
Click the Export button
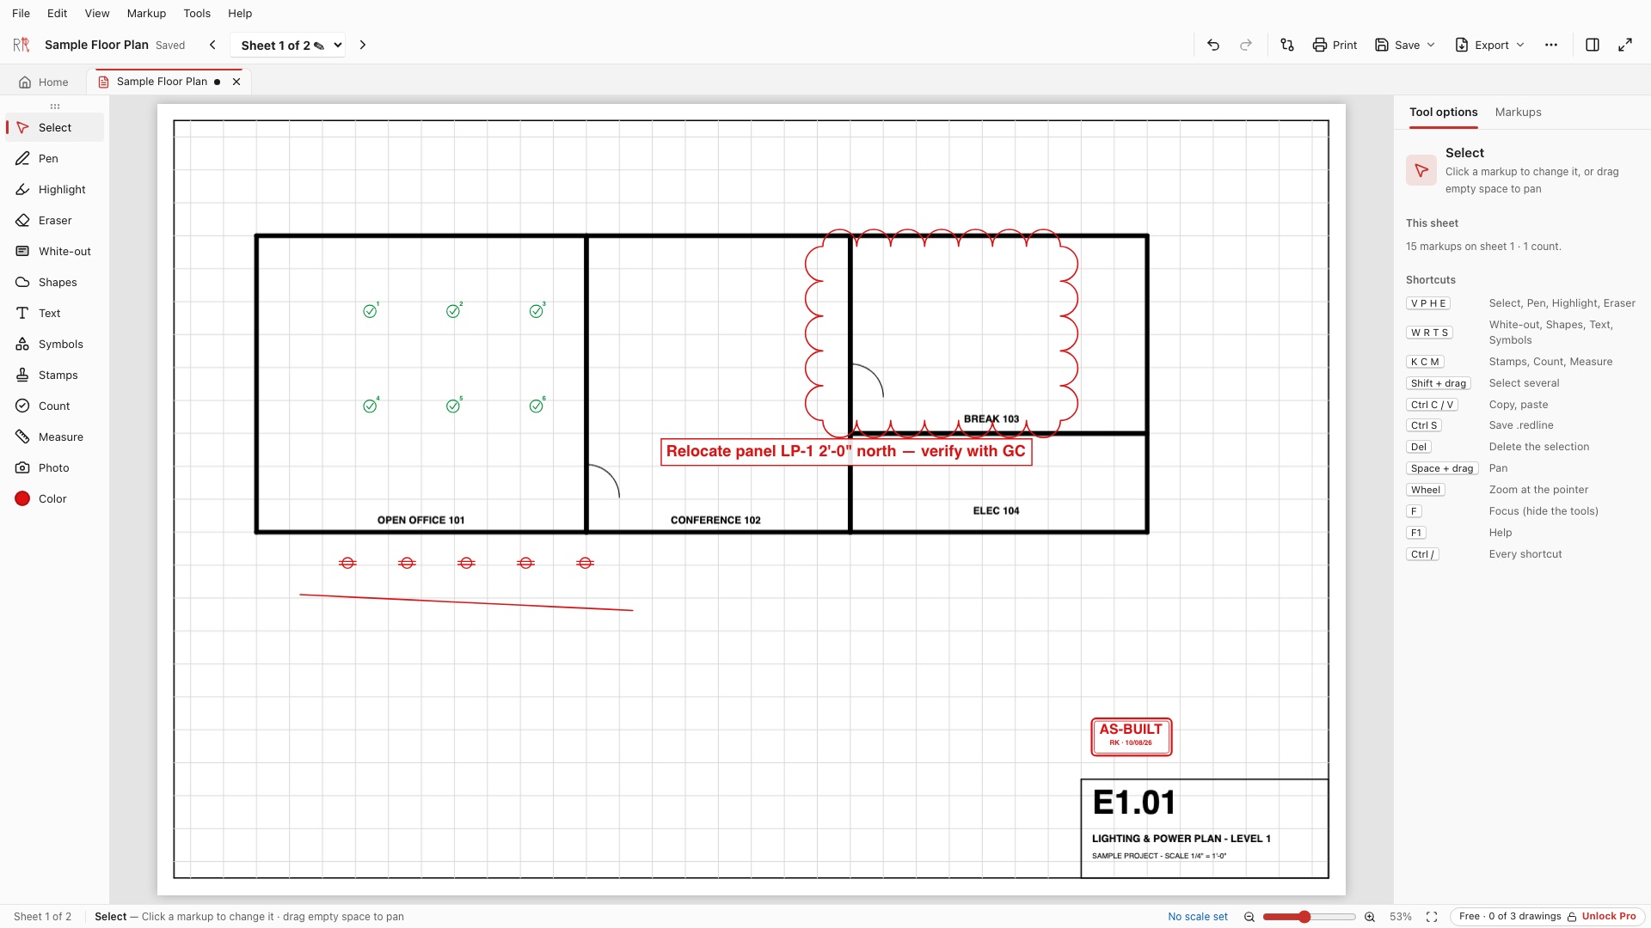(x=1482, y=45)
